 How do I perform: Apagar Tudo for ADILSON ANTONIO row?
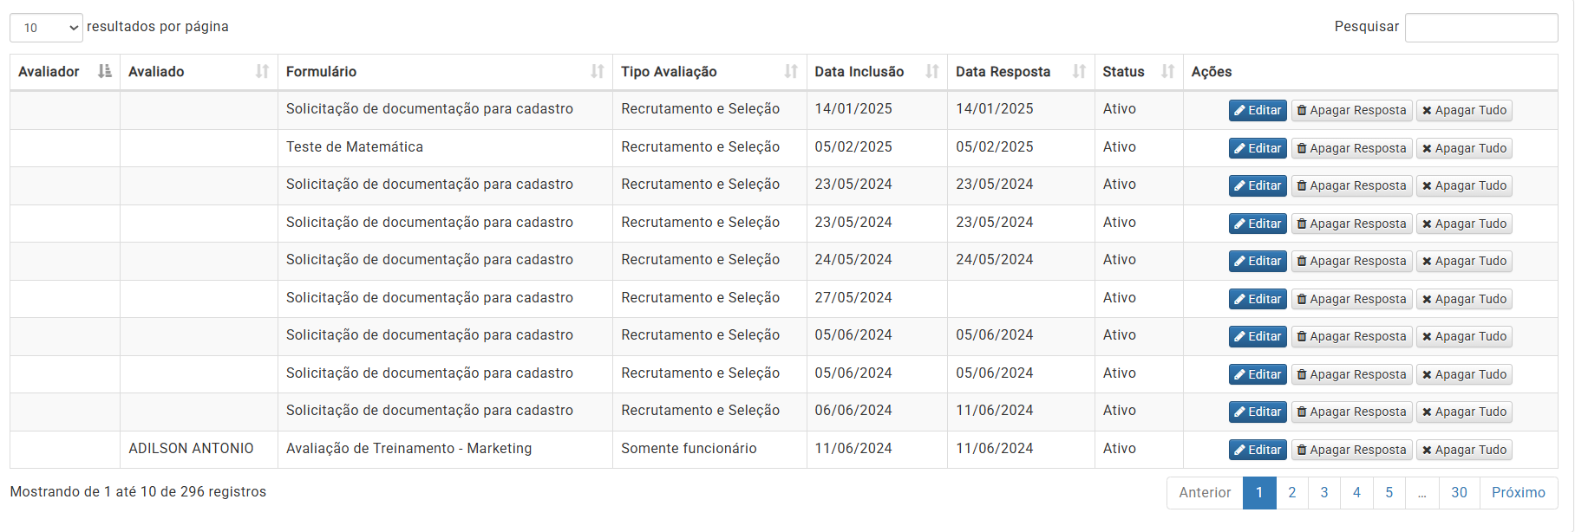tap(1463, 450)
